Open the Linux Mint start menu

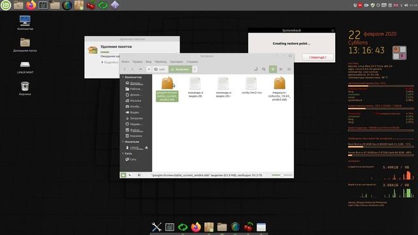(6, 5)
